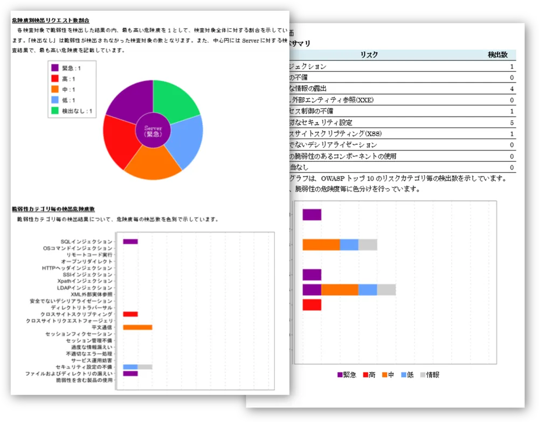Click the purple bar for ファイルおよびディレクトリの漏えい
This screenshot has width=539, height=422.
pyautogui.click(x=130, y=373)
